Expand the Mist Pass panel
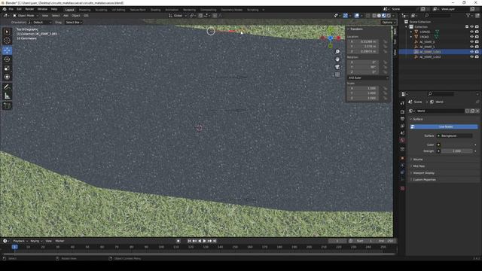This screenshot has height=271, width=482. point(419,166)
